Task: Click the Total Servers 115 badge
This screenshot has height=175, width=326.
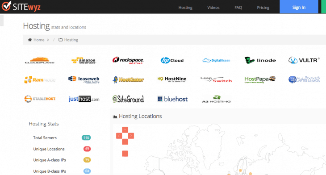Action: [86, 137]
